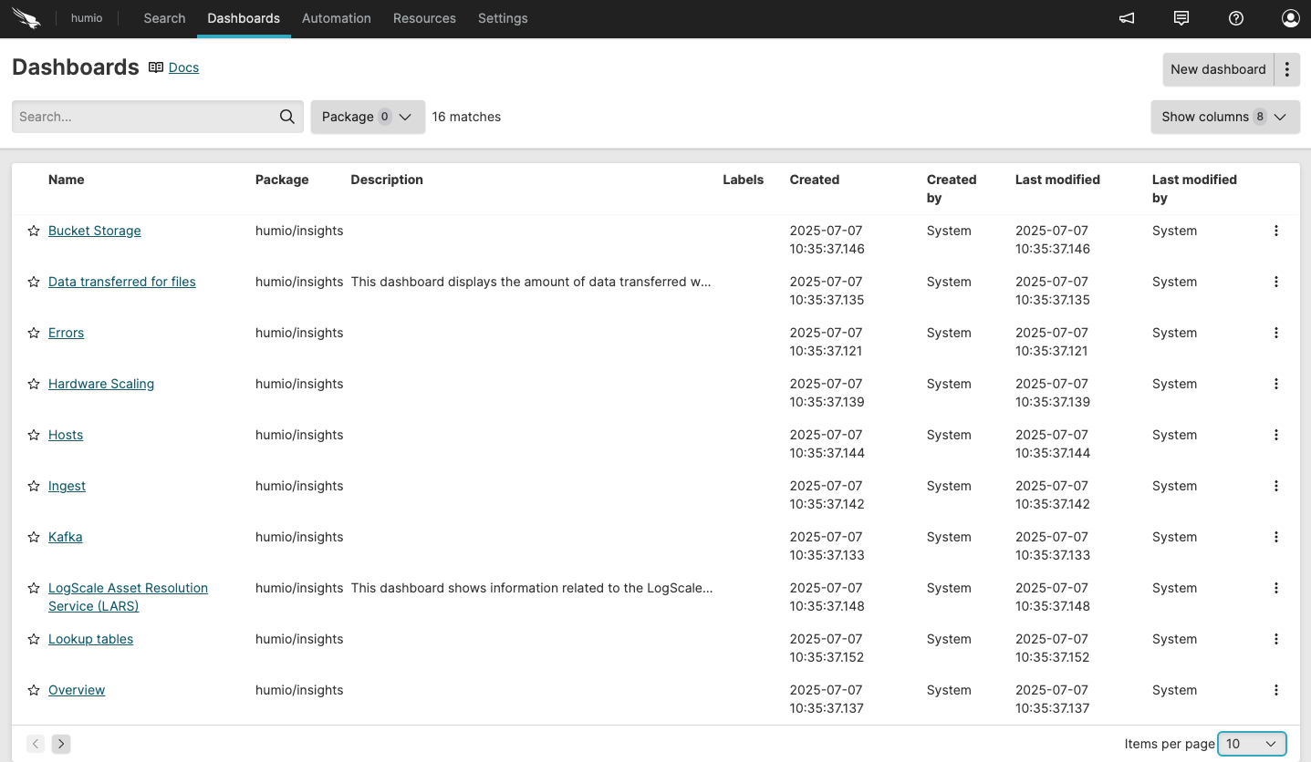
Task: Create a New dashboard
Action: coord(1217,69)
